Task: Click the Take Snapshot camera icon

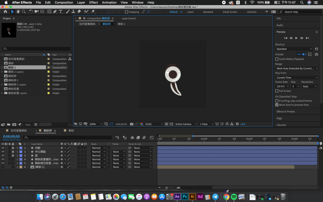Action: pos(132,124)
